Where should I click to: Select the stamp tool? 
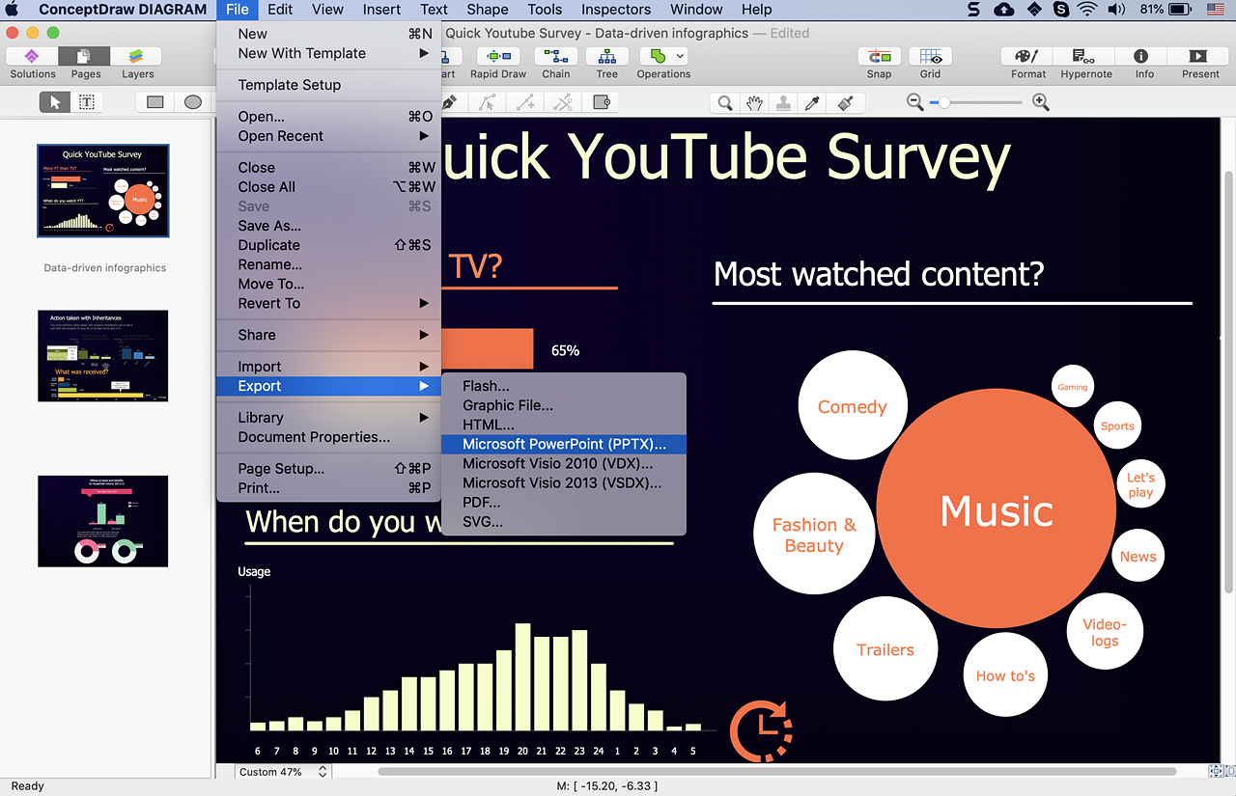coord(784,102)
